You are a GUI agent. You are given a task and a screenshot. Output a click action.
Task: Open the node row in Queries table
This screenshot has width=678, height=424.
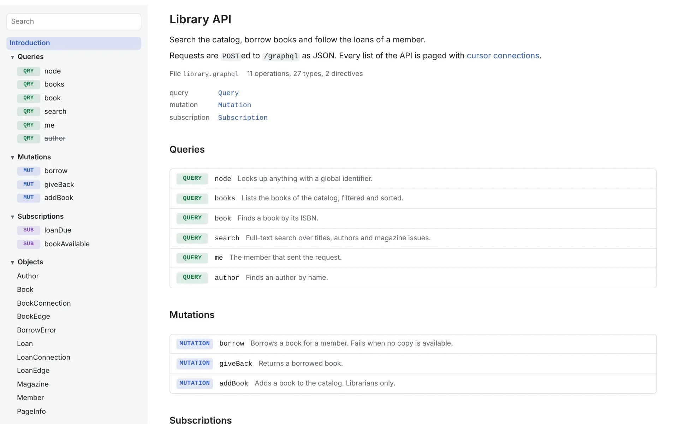(413, 179)
